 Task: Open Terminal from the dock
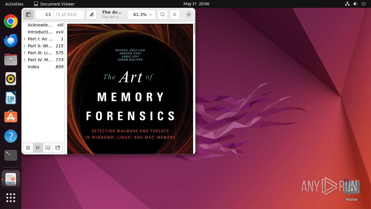pyautogui.click(x=11, y=155)
